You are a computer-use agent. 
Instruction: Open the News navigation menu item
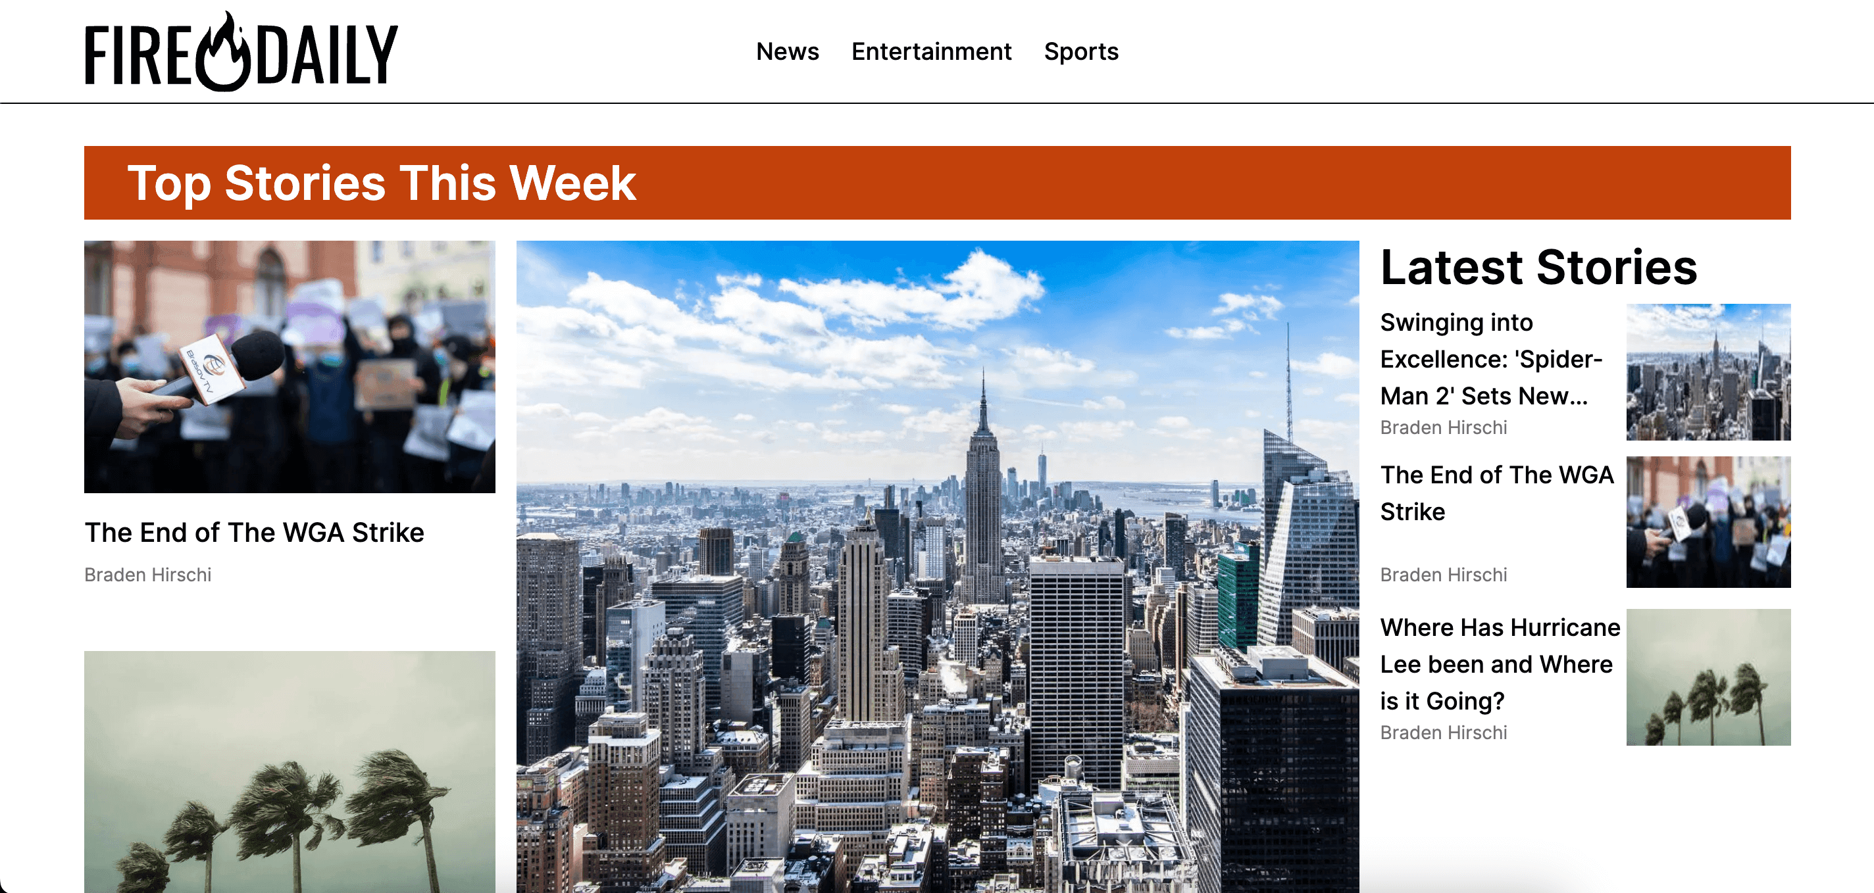pos(789,50)
